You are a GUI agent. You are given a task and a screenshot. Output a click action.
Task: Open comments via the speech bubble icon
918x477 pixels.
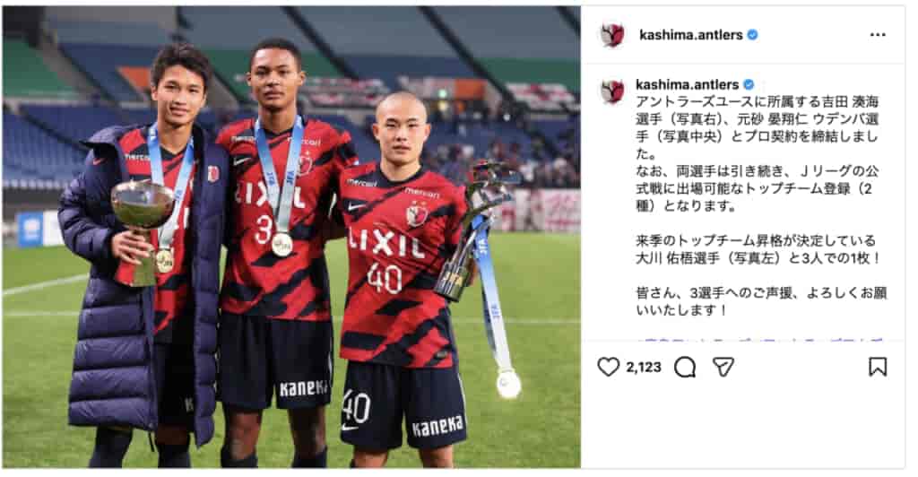tap(684, 368)
